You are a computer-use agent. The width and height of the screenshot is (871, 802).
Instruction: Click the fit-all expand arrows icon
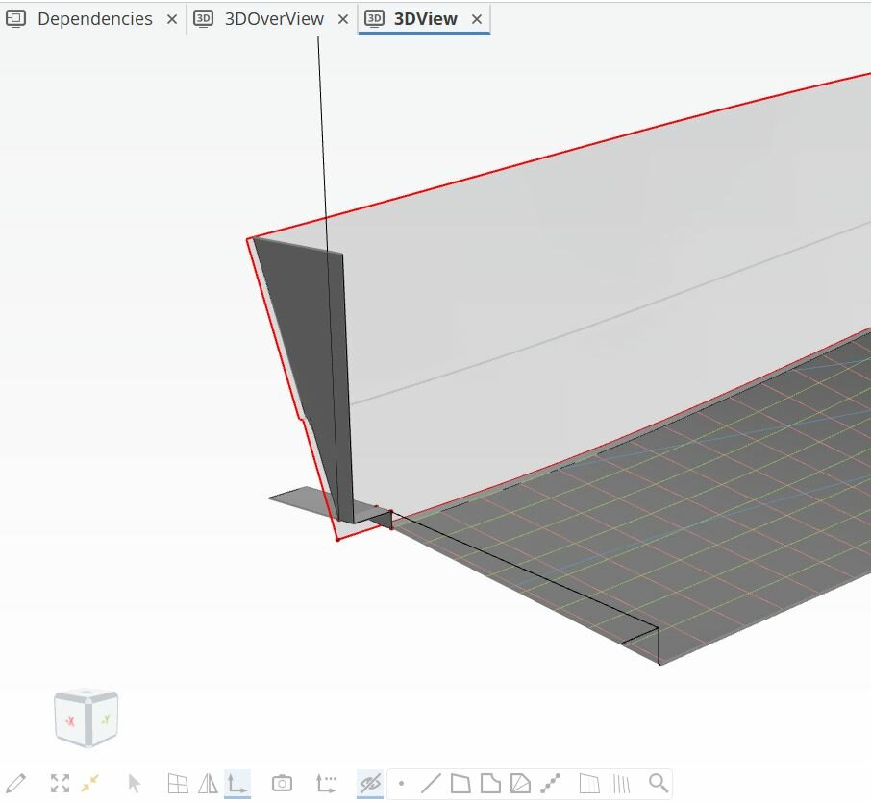[x=60, y=783]
